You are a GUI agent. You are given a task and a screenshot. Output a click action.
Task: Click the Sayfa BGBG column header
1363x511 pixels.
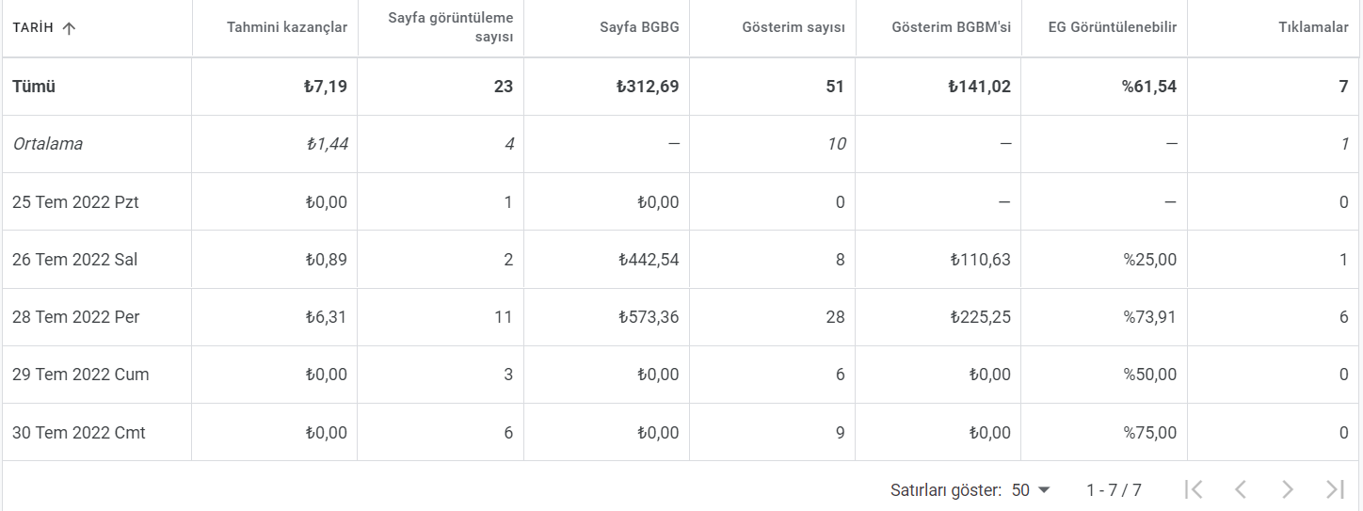tap(639, 28)
